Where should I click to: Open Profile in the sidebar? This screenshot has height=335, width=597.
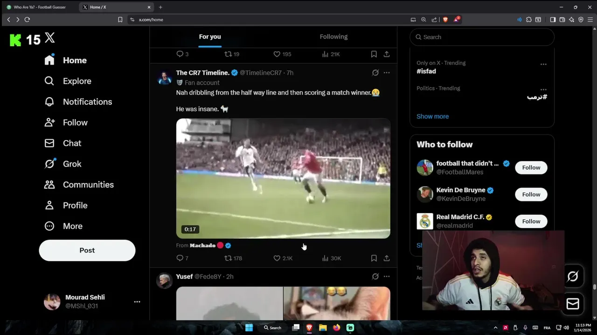[x=66, y=205]
